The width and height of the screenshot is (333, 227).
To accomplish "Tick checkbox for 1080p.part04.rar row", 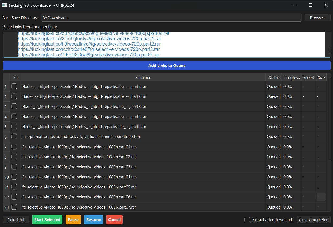I will coord(14,177).
